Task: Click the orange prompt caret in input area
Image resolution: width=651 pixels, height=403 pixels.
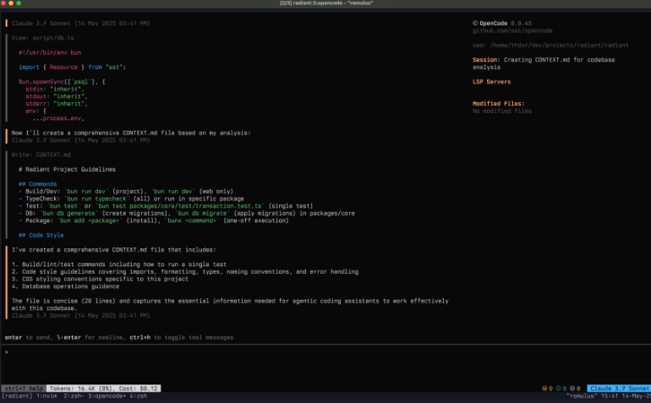Action: coord(6,352)
